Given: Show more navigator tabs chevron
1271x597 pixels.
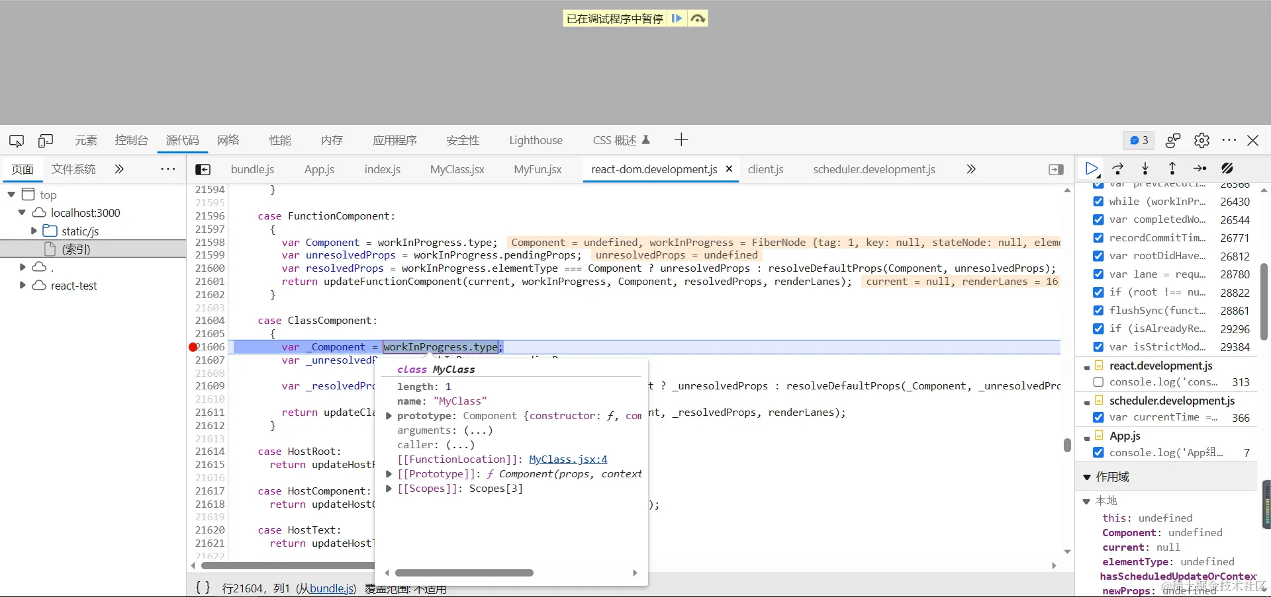Looking at the screenshot, I should [x=119, y=169].
